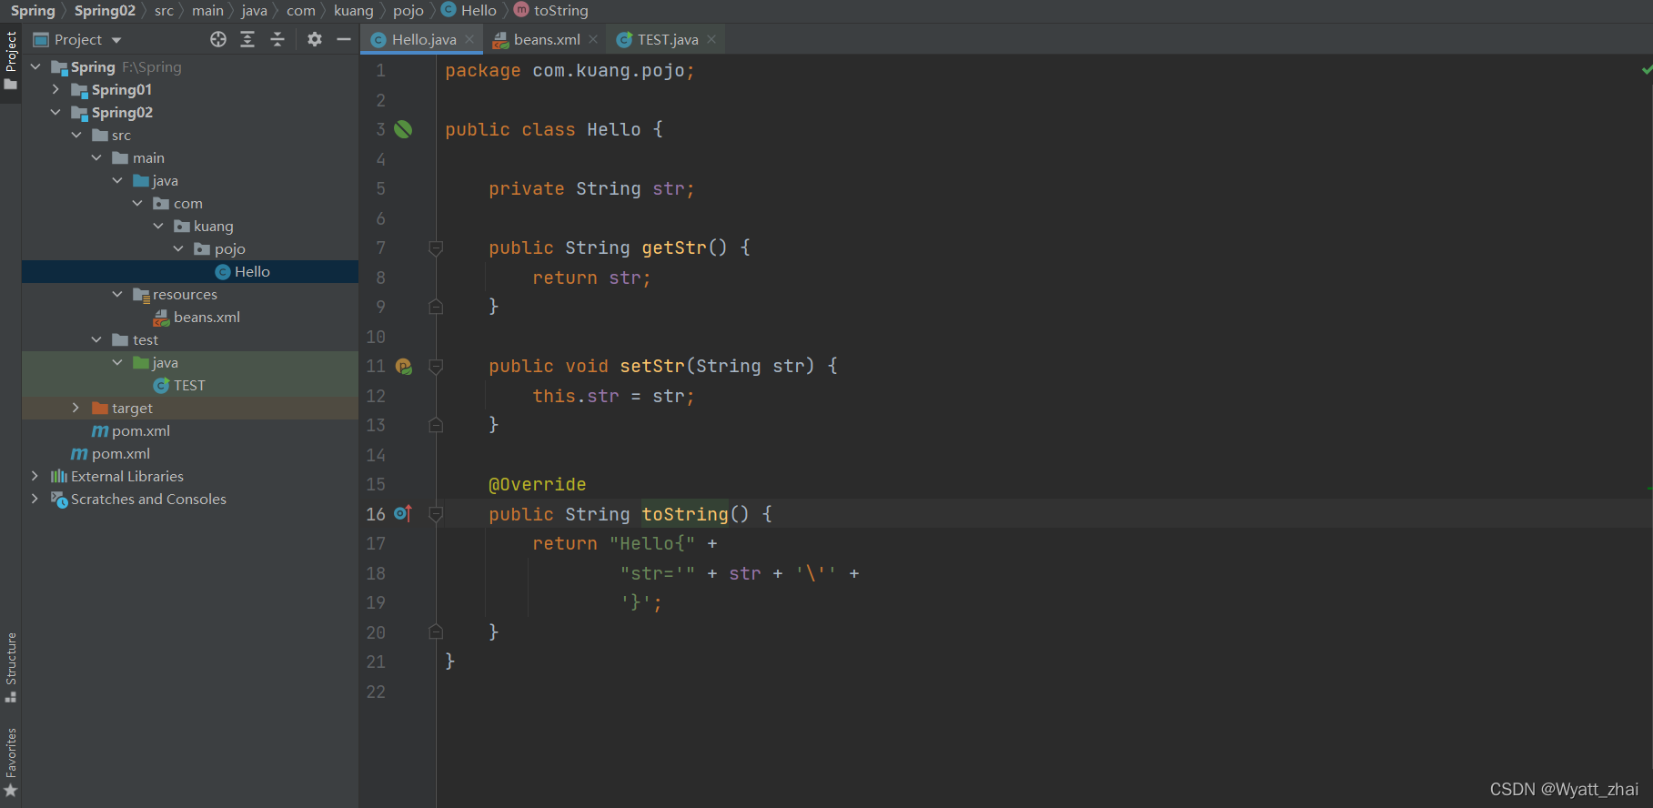Viewport: 1653px width, 808px height.
Task: Open the Favorites side tool window
Action: 11,763
